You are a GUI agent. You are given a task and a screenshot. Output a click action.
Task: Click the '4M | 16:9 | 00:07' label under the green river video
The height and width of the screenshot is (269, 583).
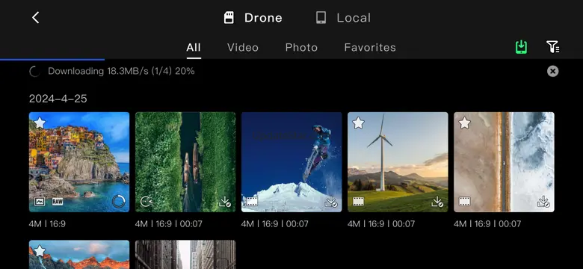pyautogui.click(x=169, y=224)
